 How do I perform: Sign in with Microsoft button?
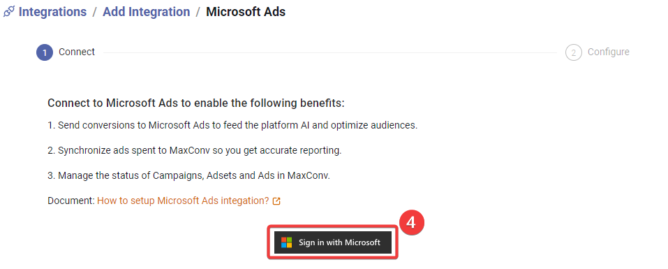pyautogui.click(x=333, y=242)
